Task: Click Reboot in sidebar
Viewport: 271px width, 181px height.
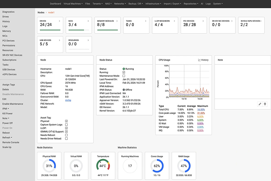Action: pyautogui.click(x=6, y=133)
